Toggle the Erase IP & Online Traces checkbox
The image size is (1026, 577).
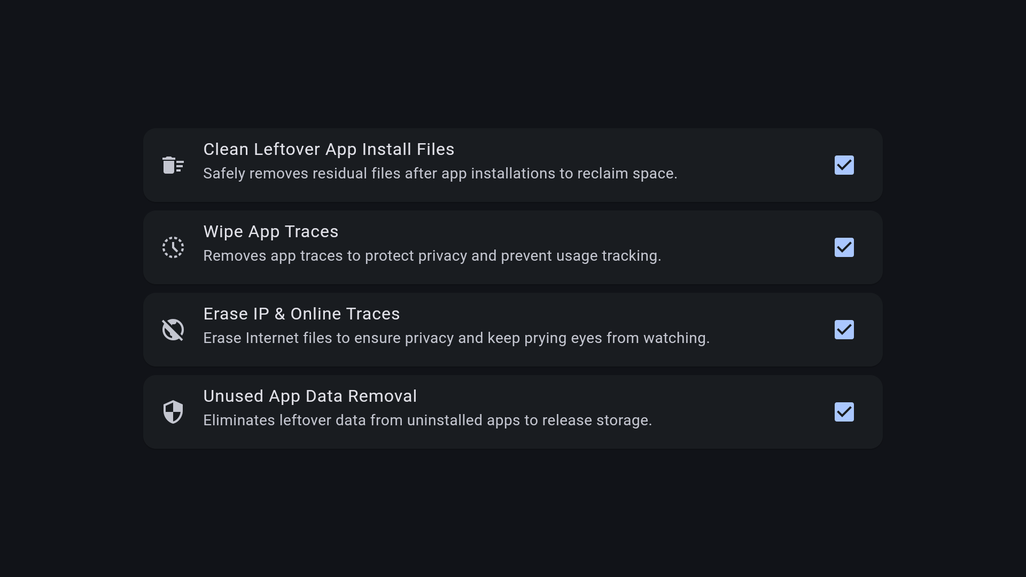point(844,330)
